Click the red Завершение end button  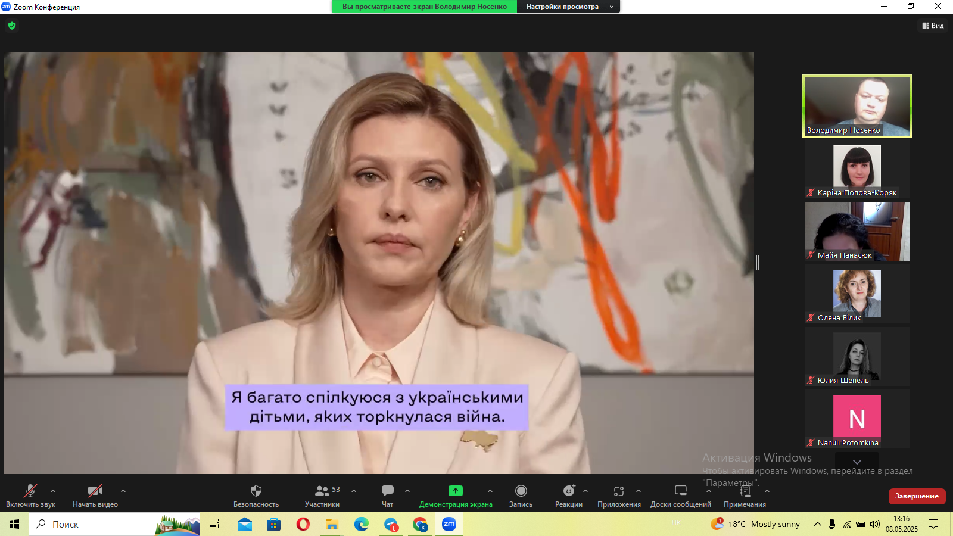[917, 496]
